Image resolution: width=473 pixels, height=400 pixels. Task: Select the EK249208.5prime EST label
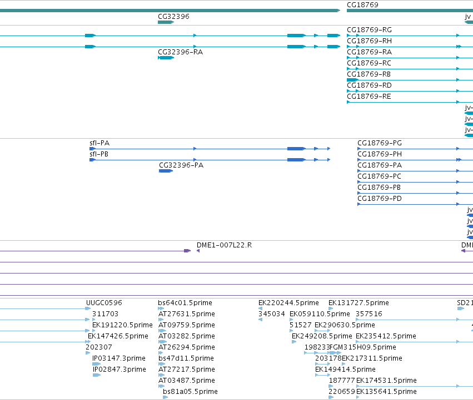point(322,336)
